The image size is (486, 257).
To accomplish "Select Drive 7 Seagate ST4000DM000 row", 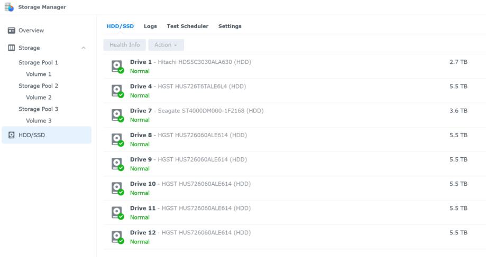I will coord(295,115).
